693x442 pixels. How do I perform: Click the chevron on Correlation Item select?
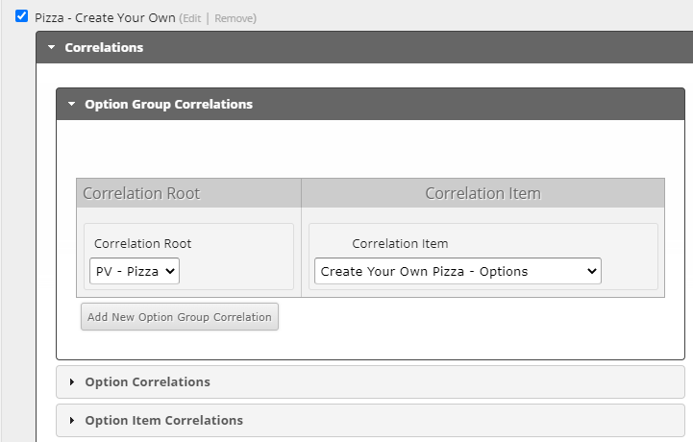592,271
